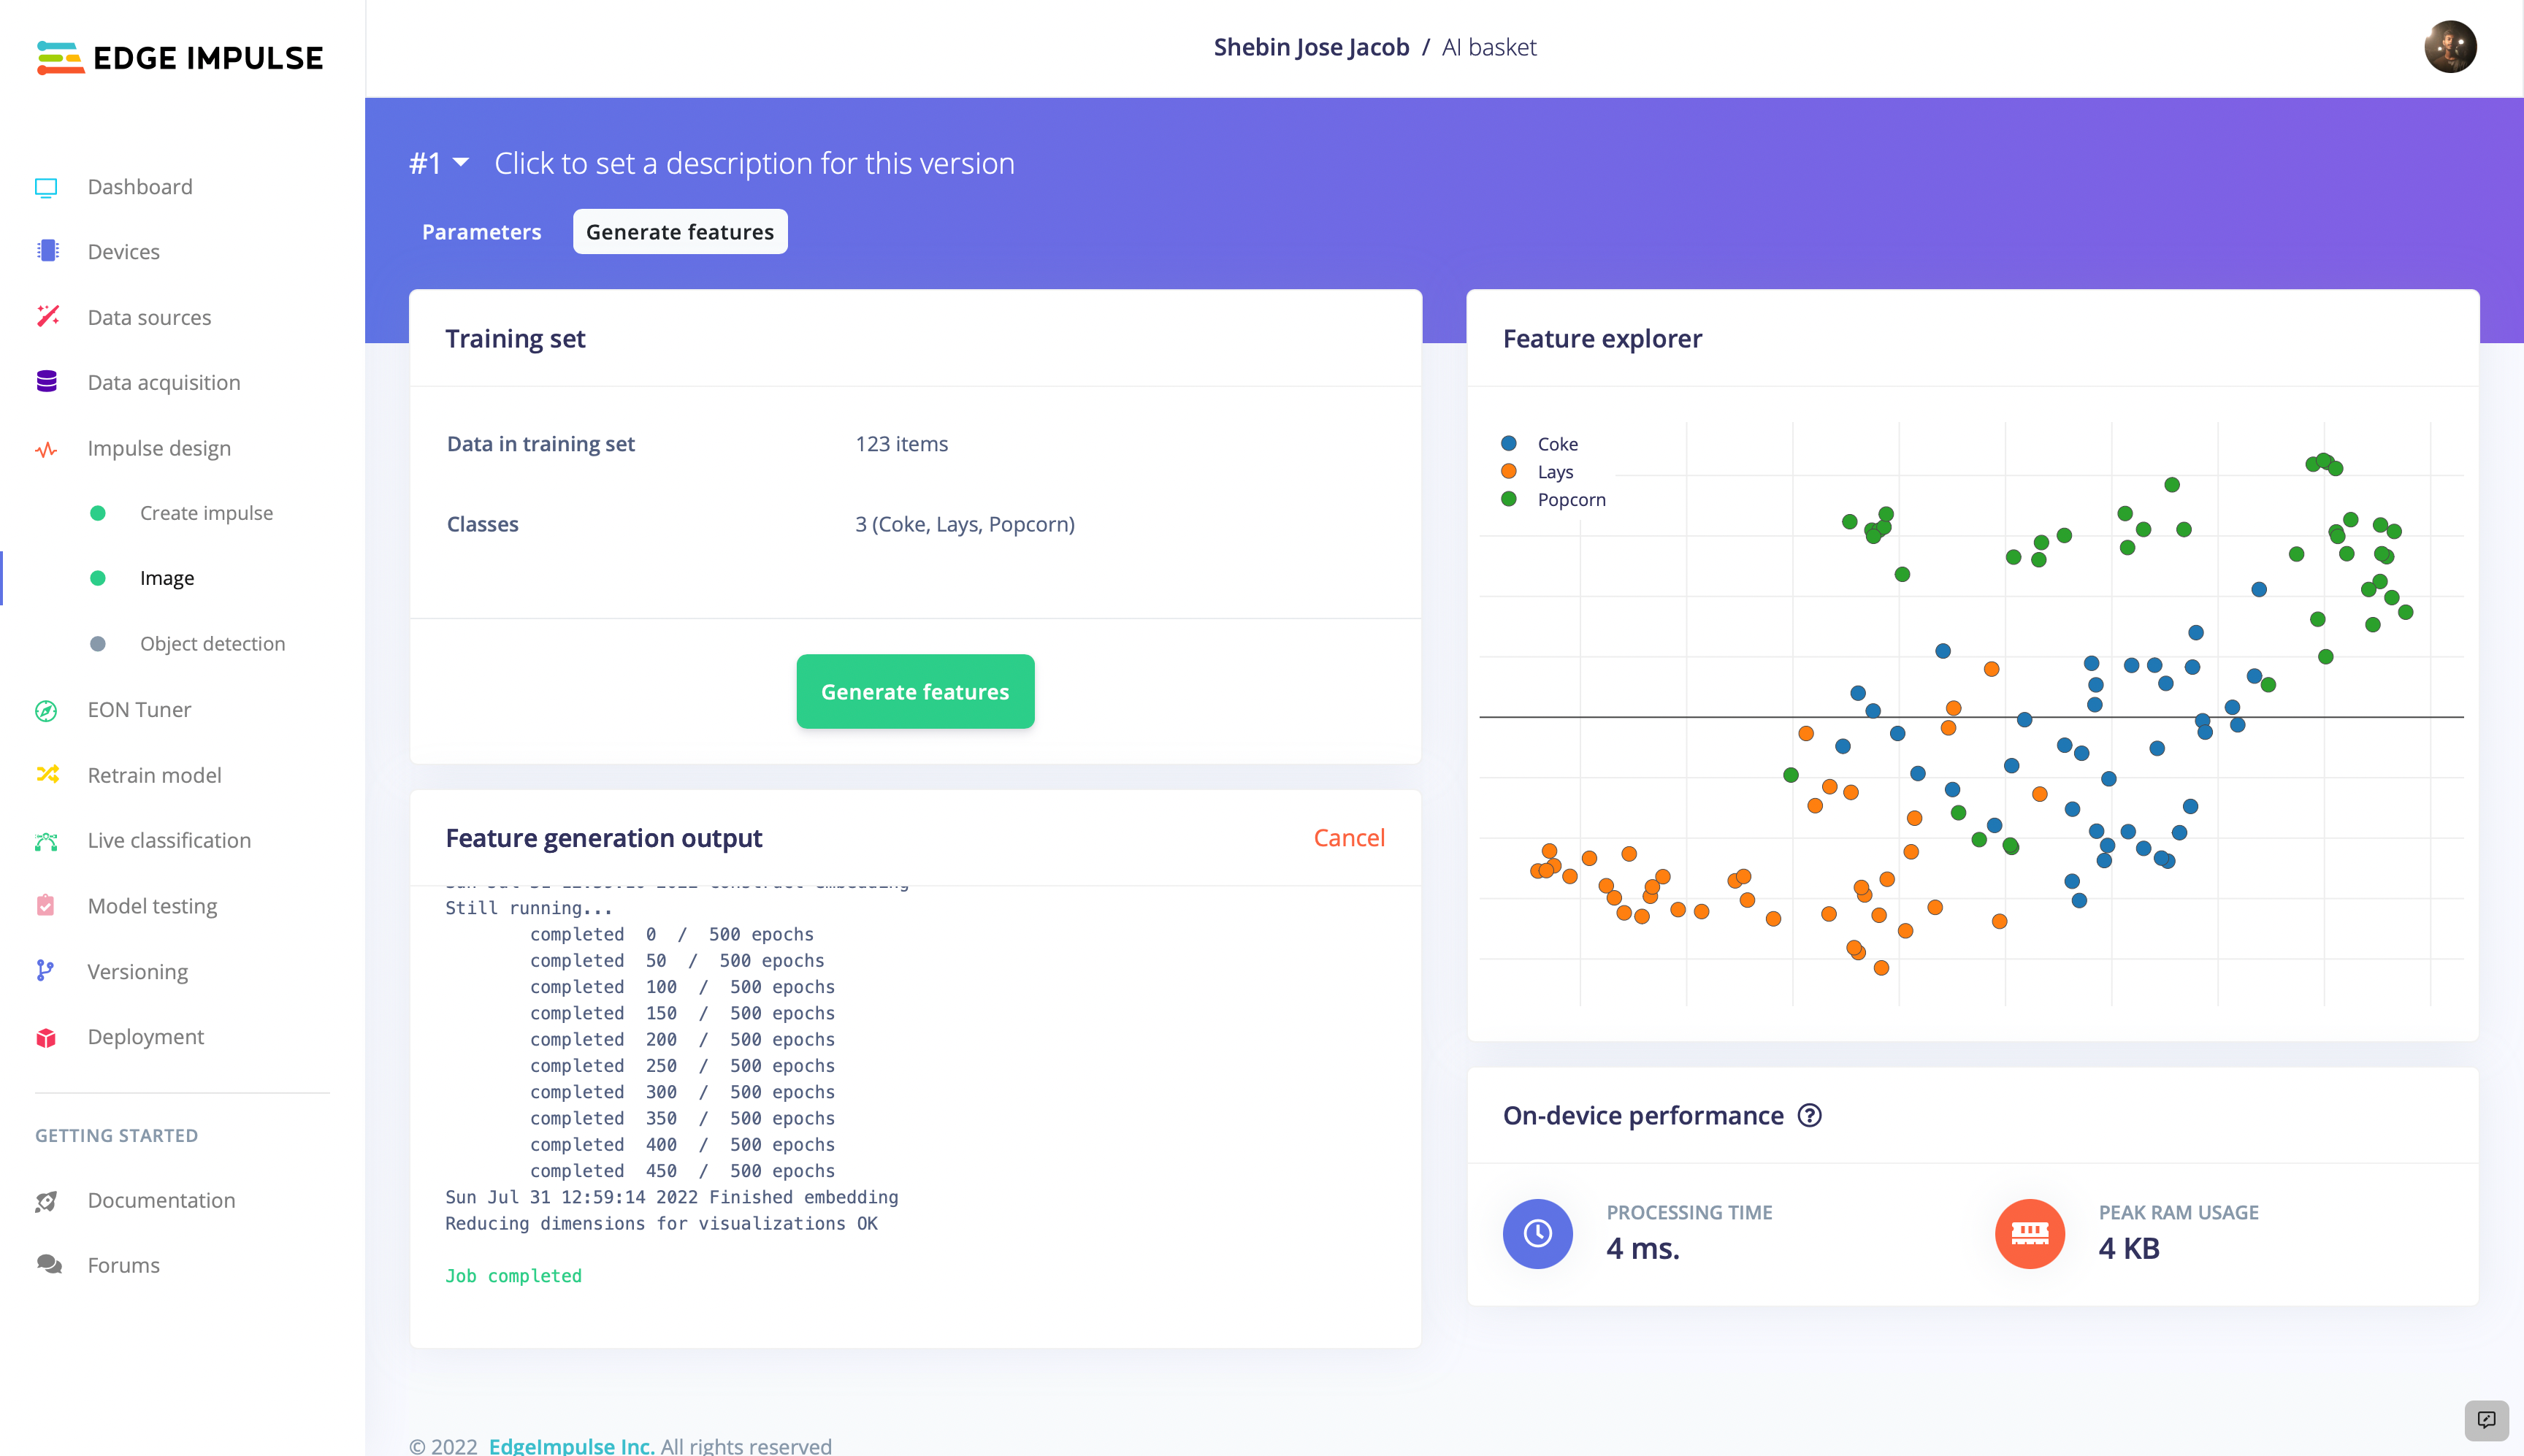Image resolution: width=2524 pixels, height=1456 pixels.
Task: Click the Devices chip icon
Action: 47,251
